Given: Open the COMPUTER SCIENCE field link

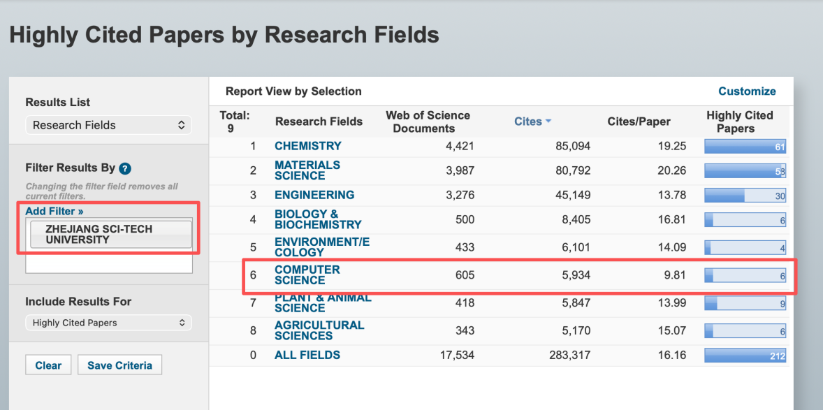Looking at the screenshot, I should [x=307, y=274].
